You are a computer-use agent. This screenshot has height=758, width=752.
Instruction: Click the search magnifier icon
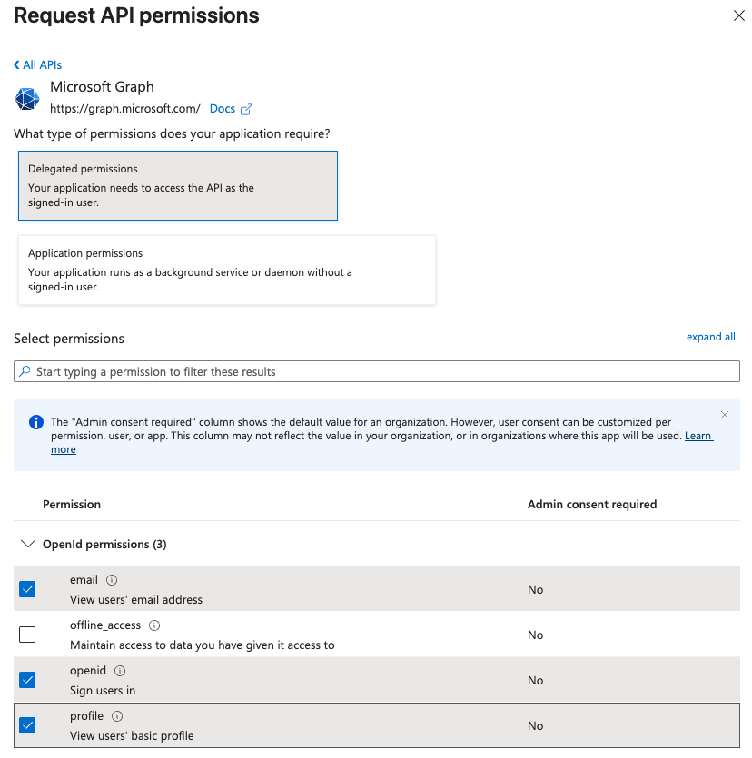(25, 371)
